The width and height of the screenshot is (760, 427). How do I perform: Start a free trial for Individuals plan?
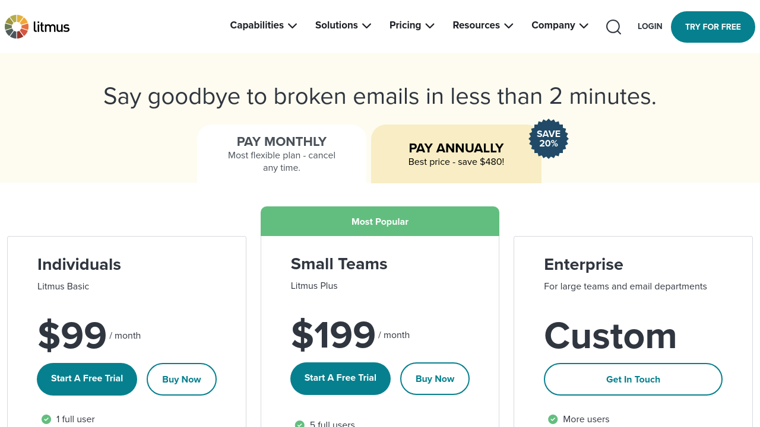pyautogui.click(x=87, y=379)
